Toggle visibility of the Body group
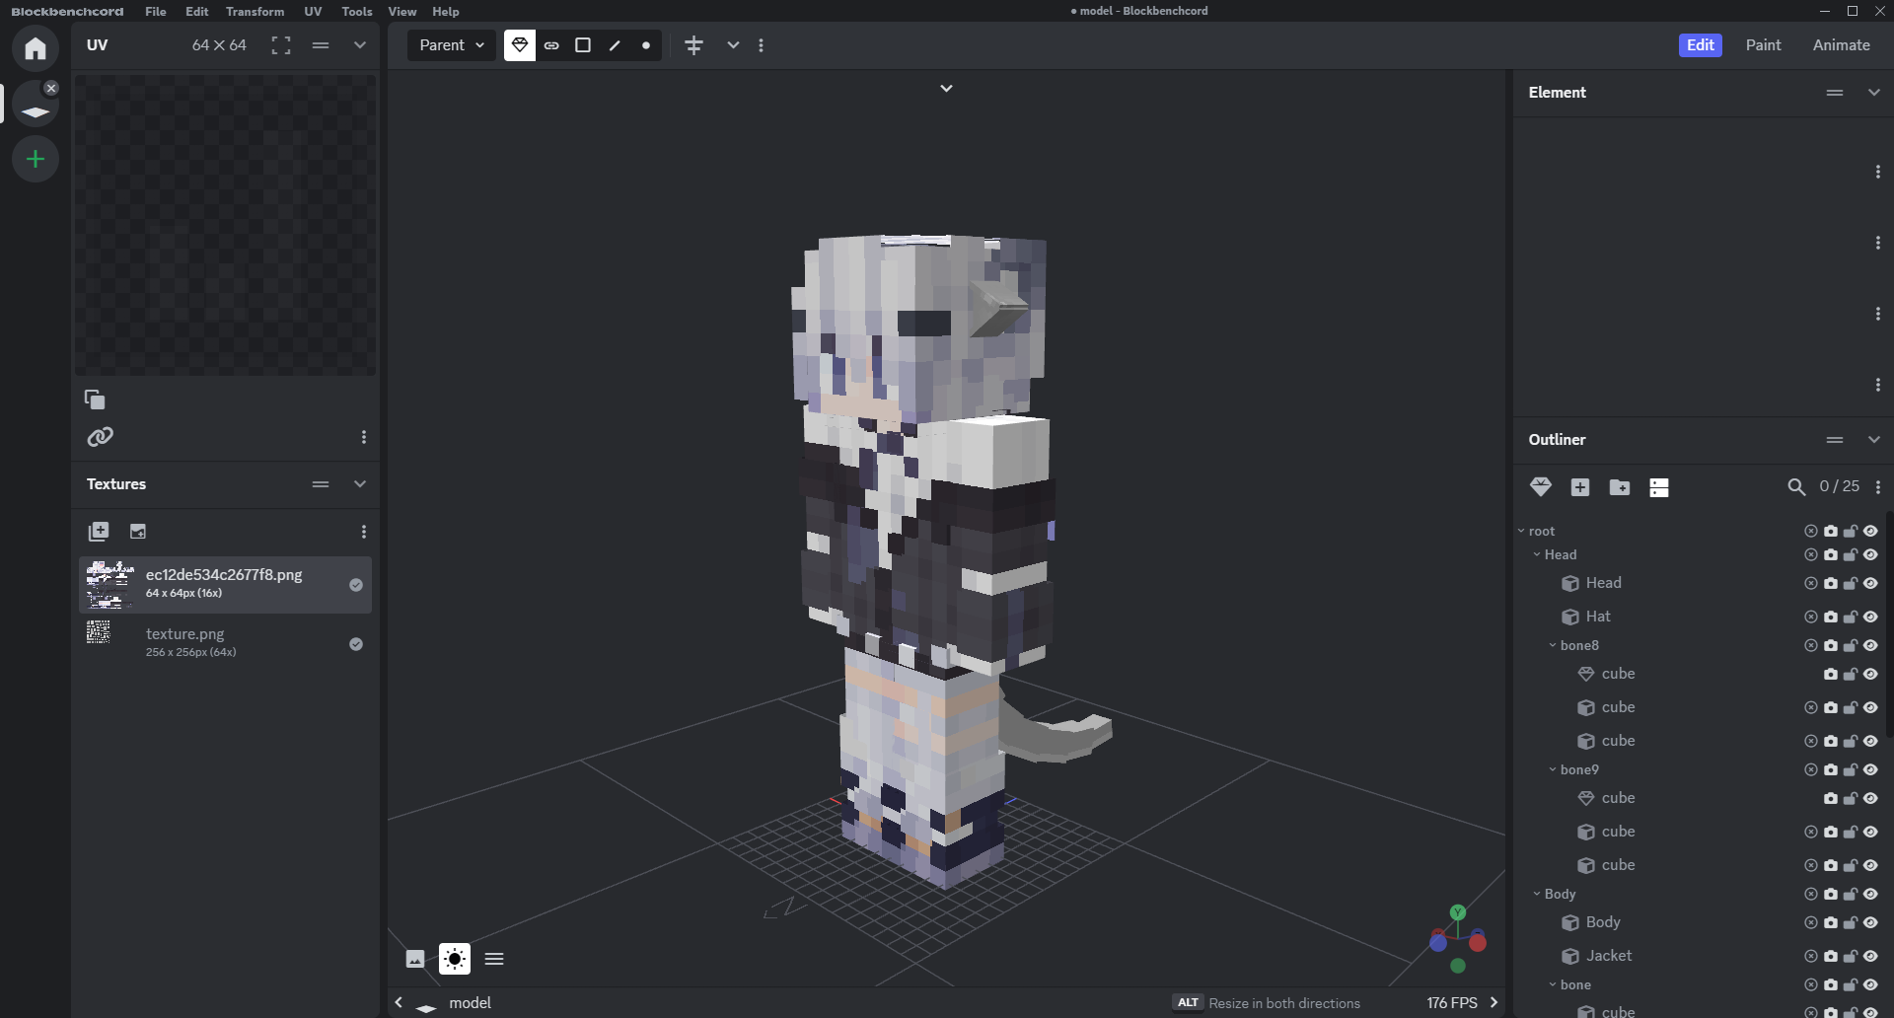The width and height of the screenshot is (1894, 1018). coord(1870,894)
